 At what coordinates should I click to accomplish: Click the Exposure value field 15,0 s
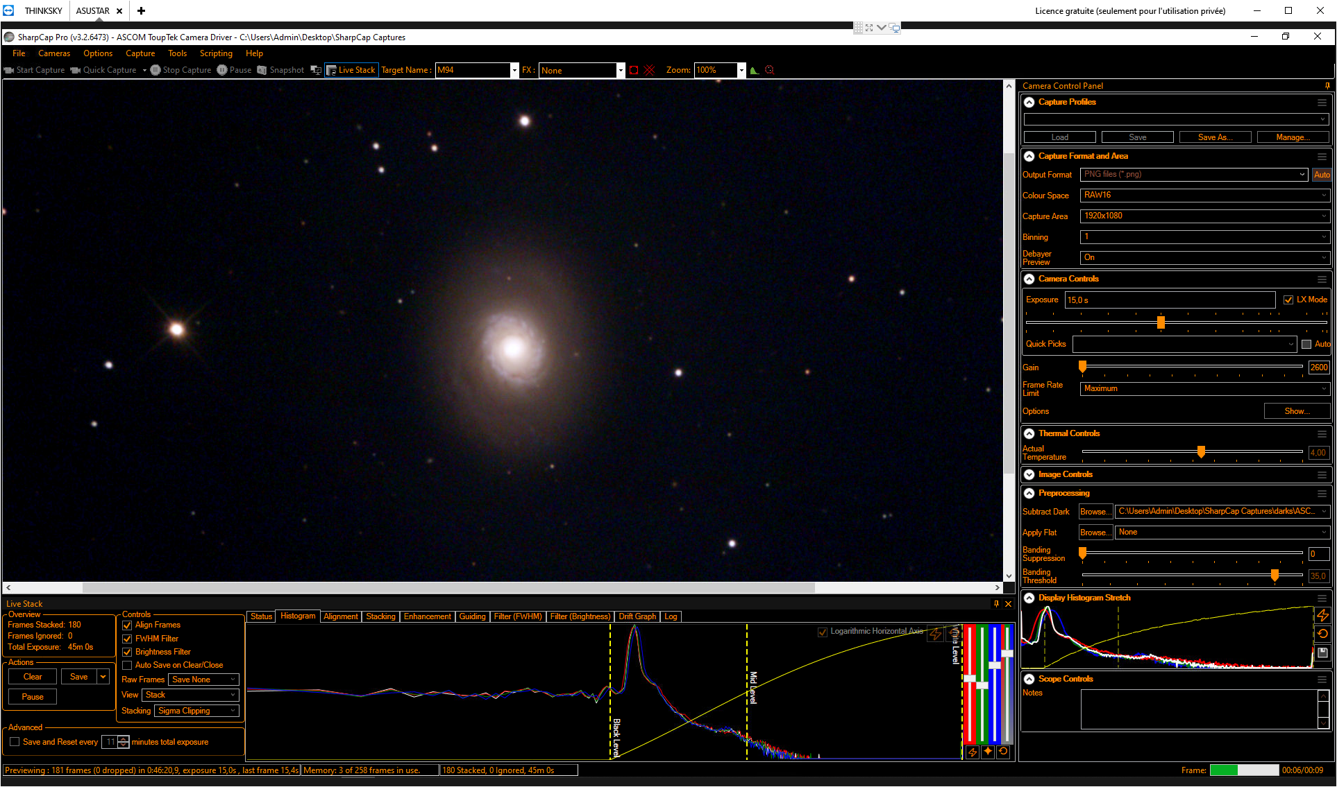click(x=1170, y=300)
